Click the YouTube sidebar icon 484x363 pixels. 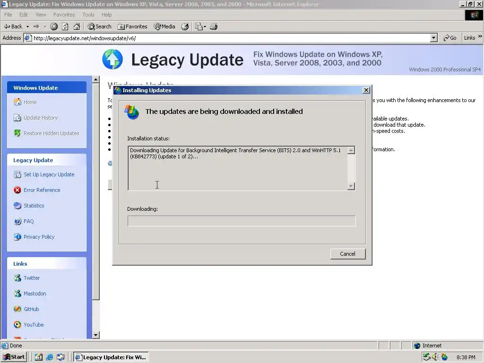pos(17,325)
